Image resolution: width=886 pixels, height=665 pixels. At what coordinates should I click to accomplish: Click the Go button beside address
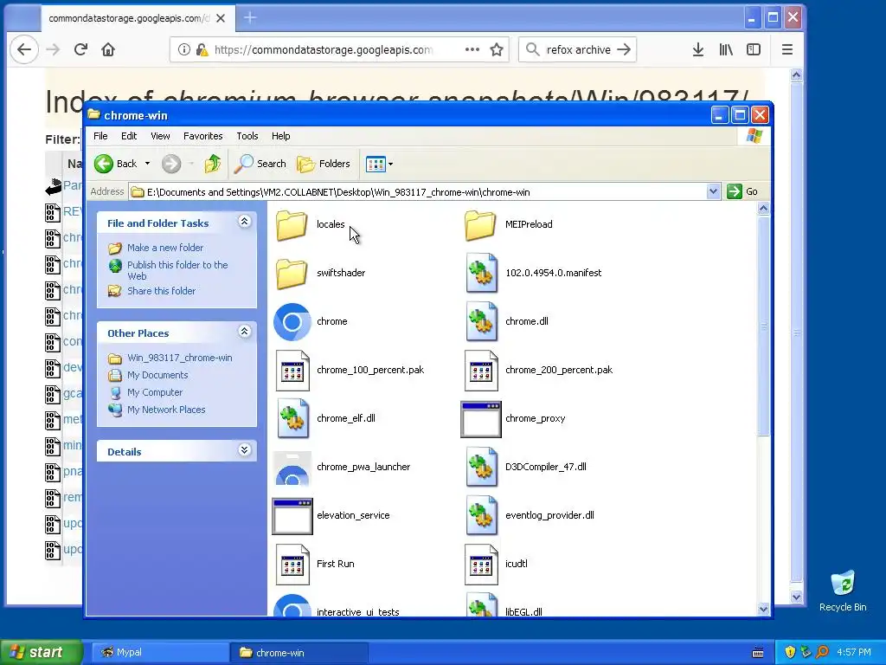pyautogui.click(x=742, y=191)
